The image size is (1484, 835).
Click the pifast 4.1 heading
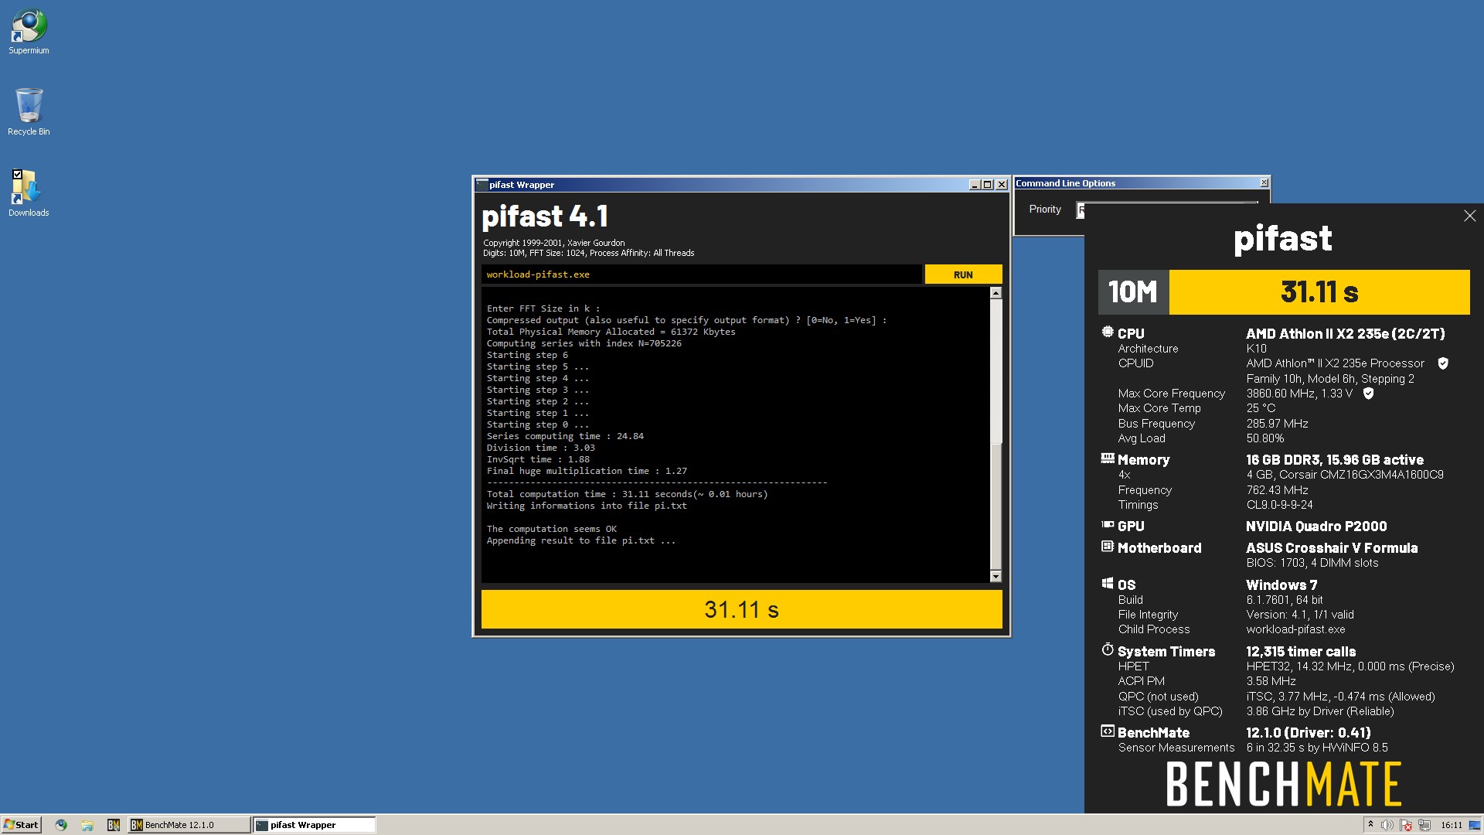pyautogui.click(x=545, y=216)
